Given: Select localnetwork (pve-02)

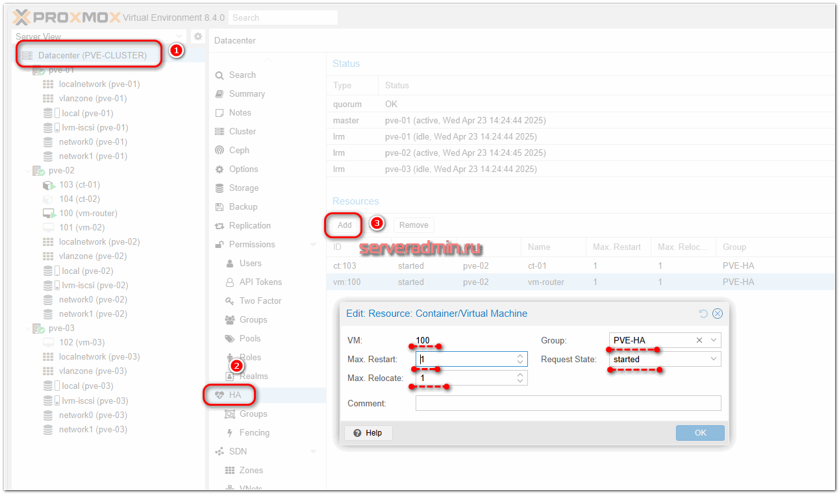Looking at the screenshot, I should tap(99, 241).
